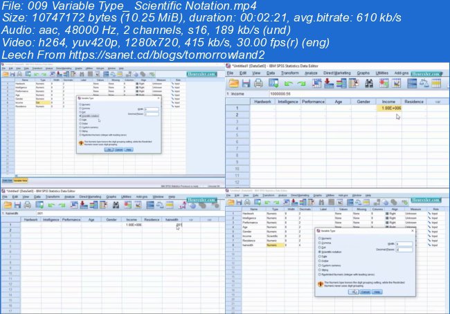The image size is (450, 314).
Task: Click Save icon in top-right panel toolbar
Action: (246, 83)
